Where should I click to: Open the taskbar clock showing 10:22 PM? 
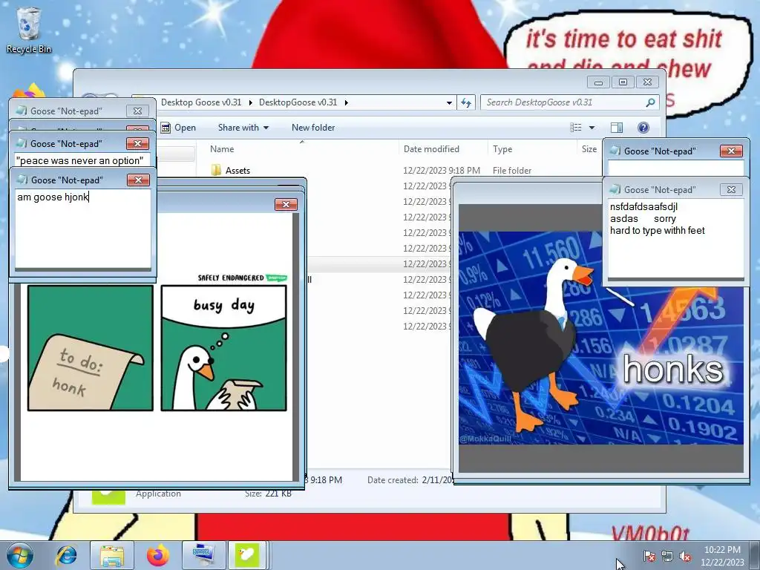pos(722,556)
